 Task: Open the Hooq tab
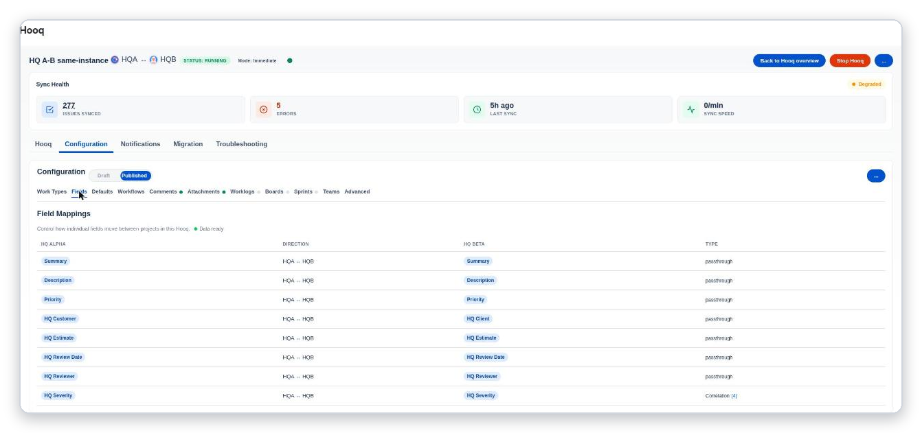point(43,144)
